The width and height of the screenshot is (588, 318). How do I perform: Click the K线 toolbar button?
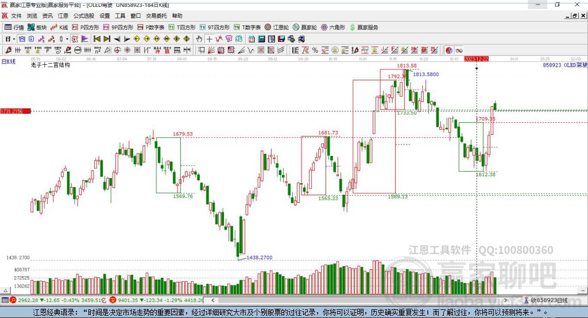coord(59,28)
